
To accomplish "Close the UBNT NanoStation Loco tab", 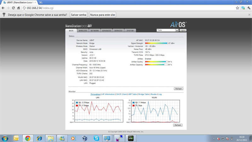I will [35, 3].
